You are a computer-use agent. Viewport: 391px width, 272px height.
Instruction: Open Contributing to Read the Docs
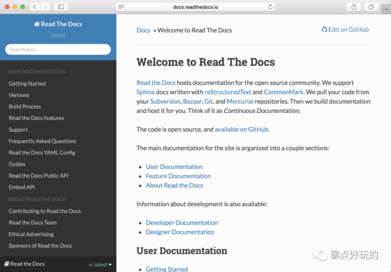click(45, 211)
